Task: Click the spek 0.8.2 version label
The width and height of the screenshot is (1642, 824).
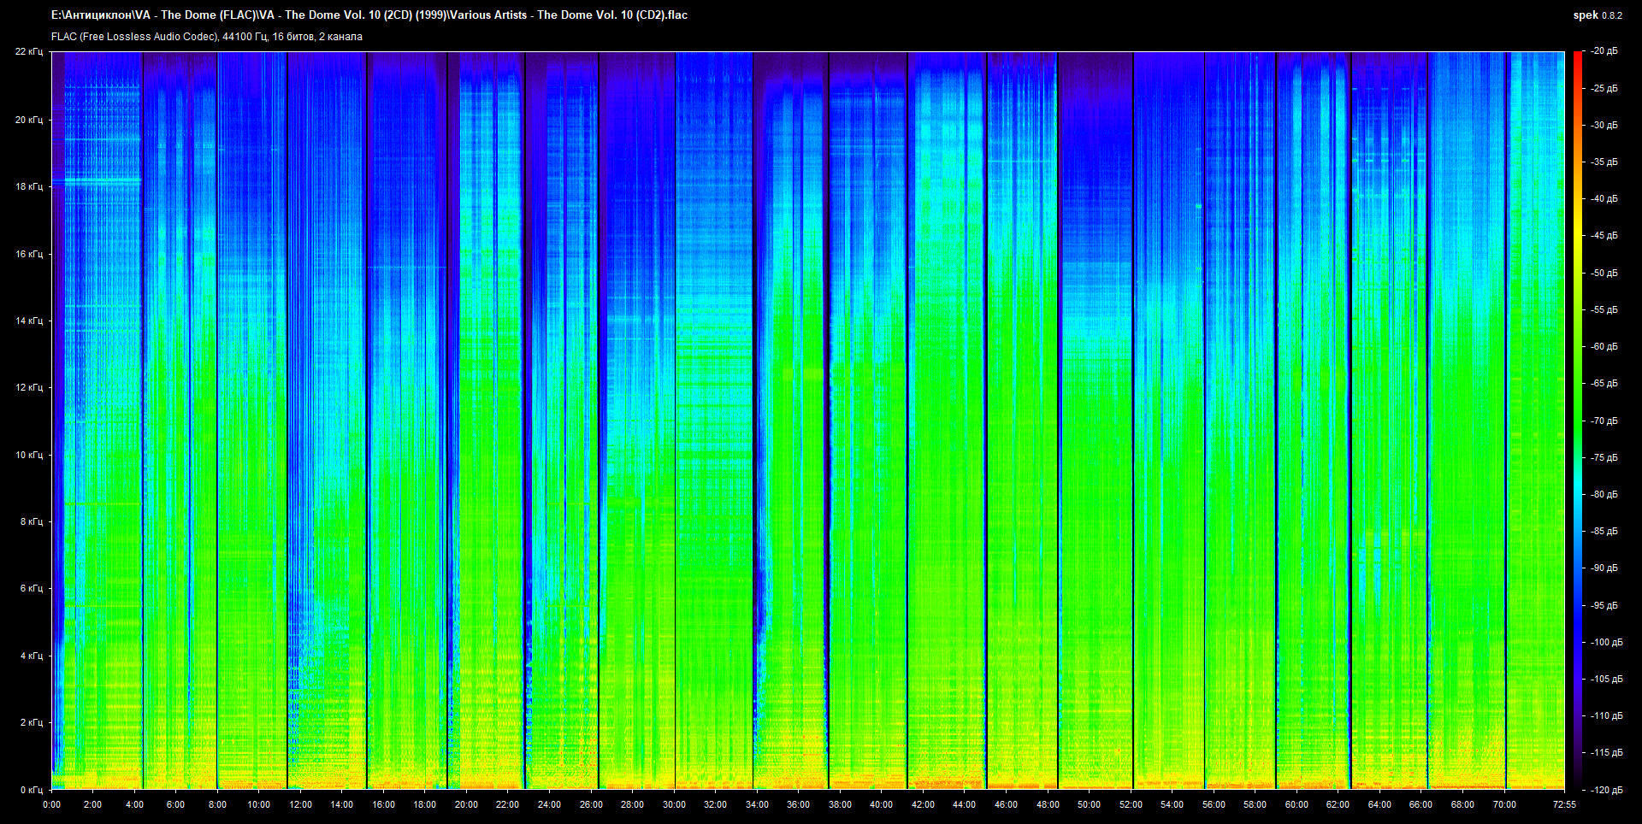Action: tap(1597, 15)
